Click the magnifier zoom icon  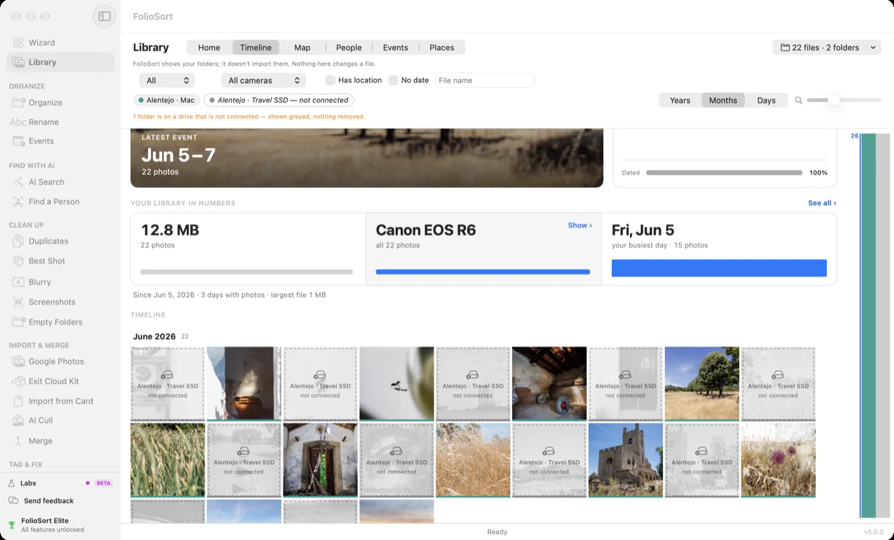(798, 101)
